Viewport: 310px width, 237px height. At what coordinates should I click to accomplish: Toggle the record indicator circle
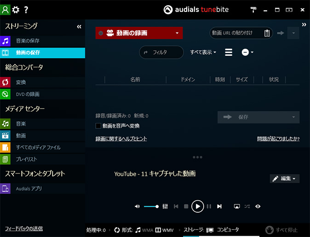101,33
